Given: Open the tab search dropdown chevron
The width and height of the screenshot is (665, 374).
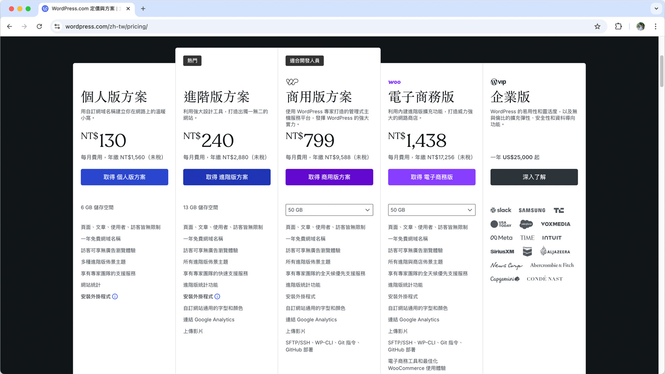Looking at the screenshot, I should coord(656,9).
